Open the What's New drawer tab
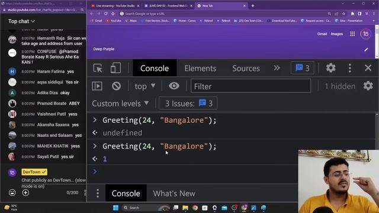This screenshot has height=213, width=379. tap(174, 193)
